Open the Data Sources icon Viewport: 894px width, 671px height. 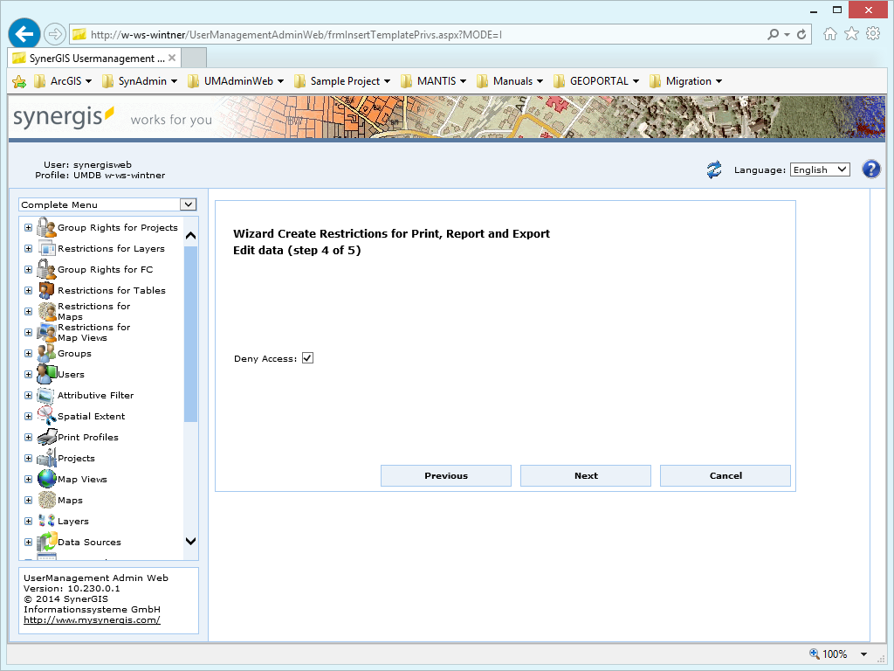pos(45,541)
